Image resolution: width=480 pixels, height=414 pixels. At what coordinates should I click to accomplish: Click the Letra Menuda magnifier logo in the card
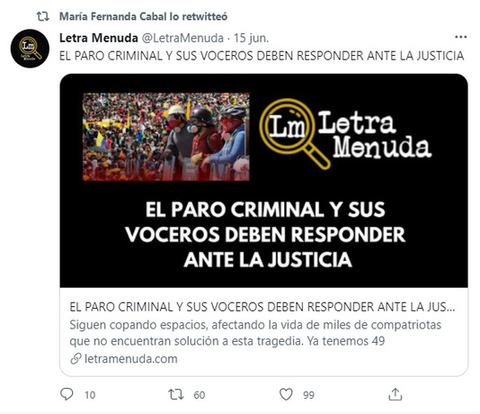pos(345,134)
